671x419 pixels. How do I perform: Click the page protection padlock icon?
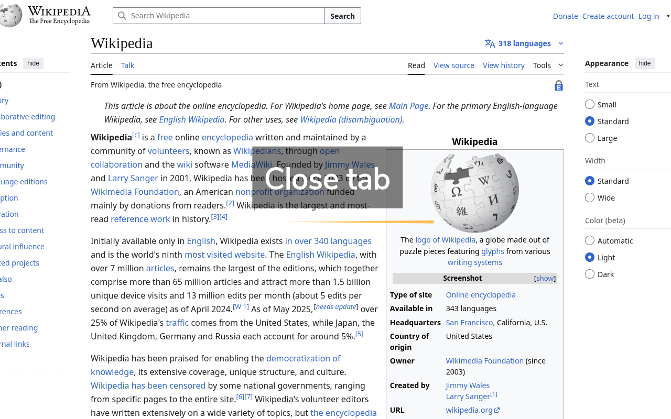558,85
